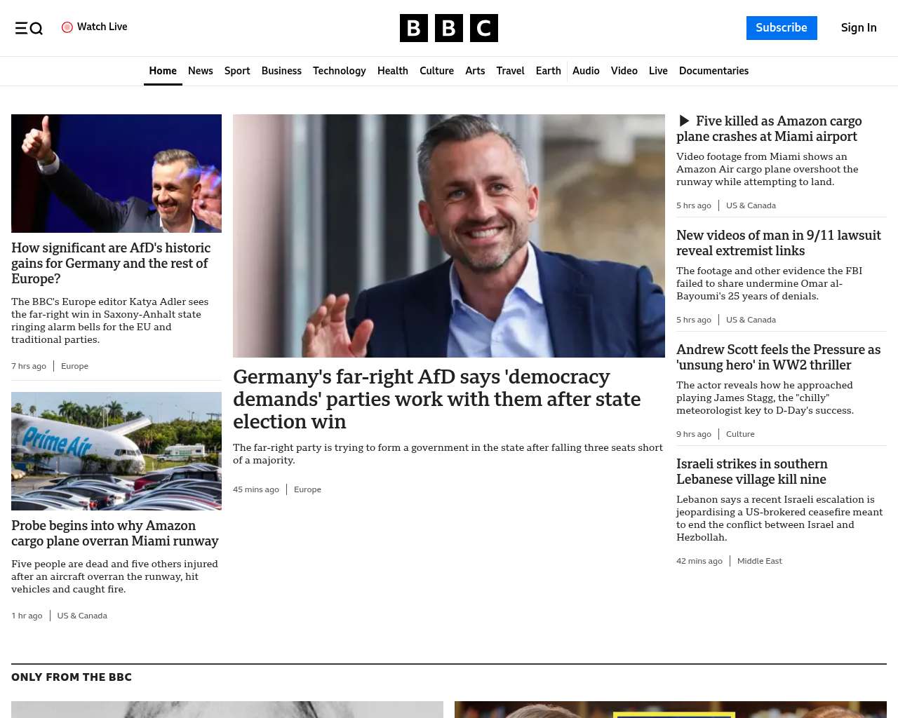Select the Technology section
Screen dimensions: 898x718
click(340, 71)
